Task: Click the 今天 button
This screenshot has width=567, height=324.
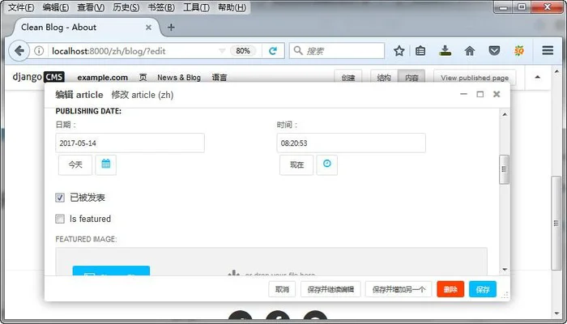Action: [x=75, y=165]
